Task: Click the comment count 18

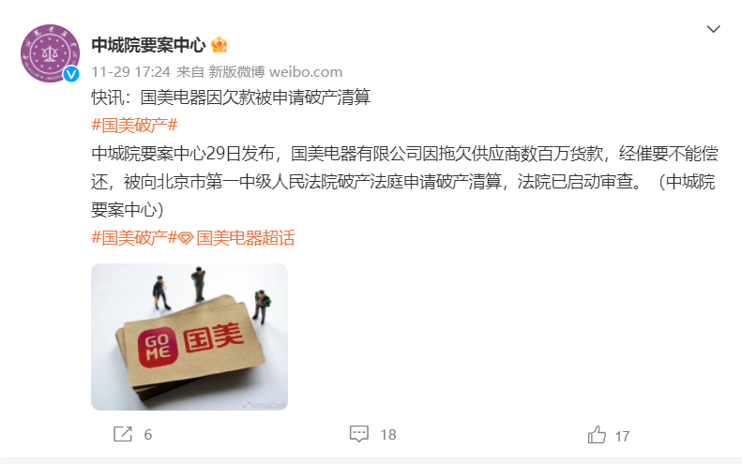Action: coord(388,435)
